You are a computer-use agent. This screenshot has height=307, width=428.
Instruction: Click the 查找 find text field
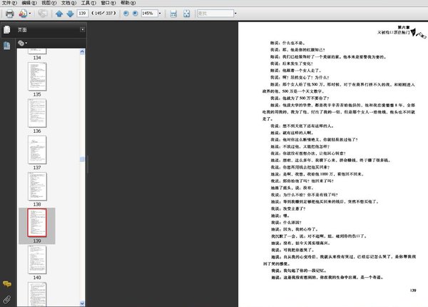coord(215,13)
